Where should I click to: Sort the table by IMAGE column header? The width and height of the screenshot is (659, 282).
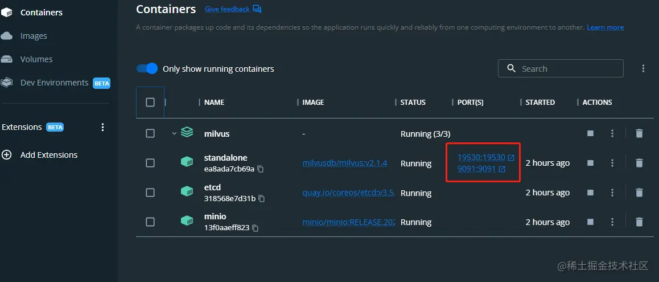point(313,103)
